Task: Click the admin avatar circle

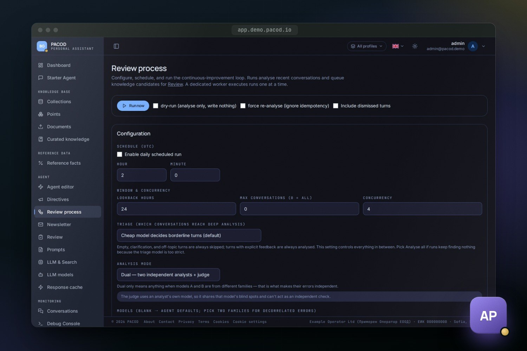Action: (x=473, y=46)
